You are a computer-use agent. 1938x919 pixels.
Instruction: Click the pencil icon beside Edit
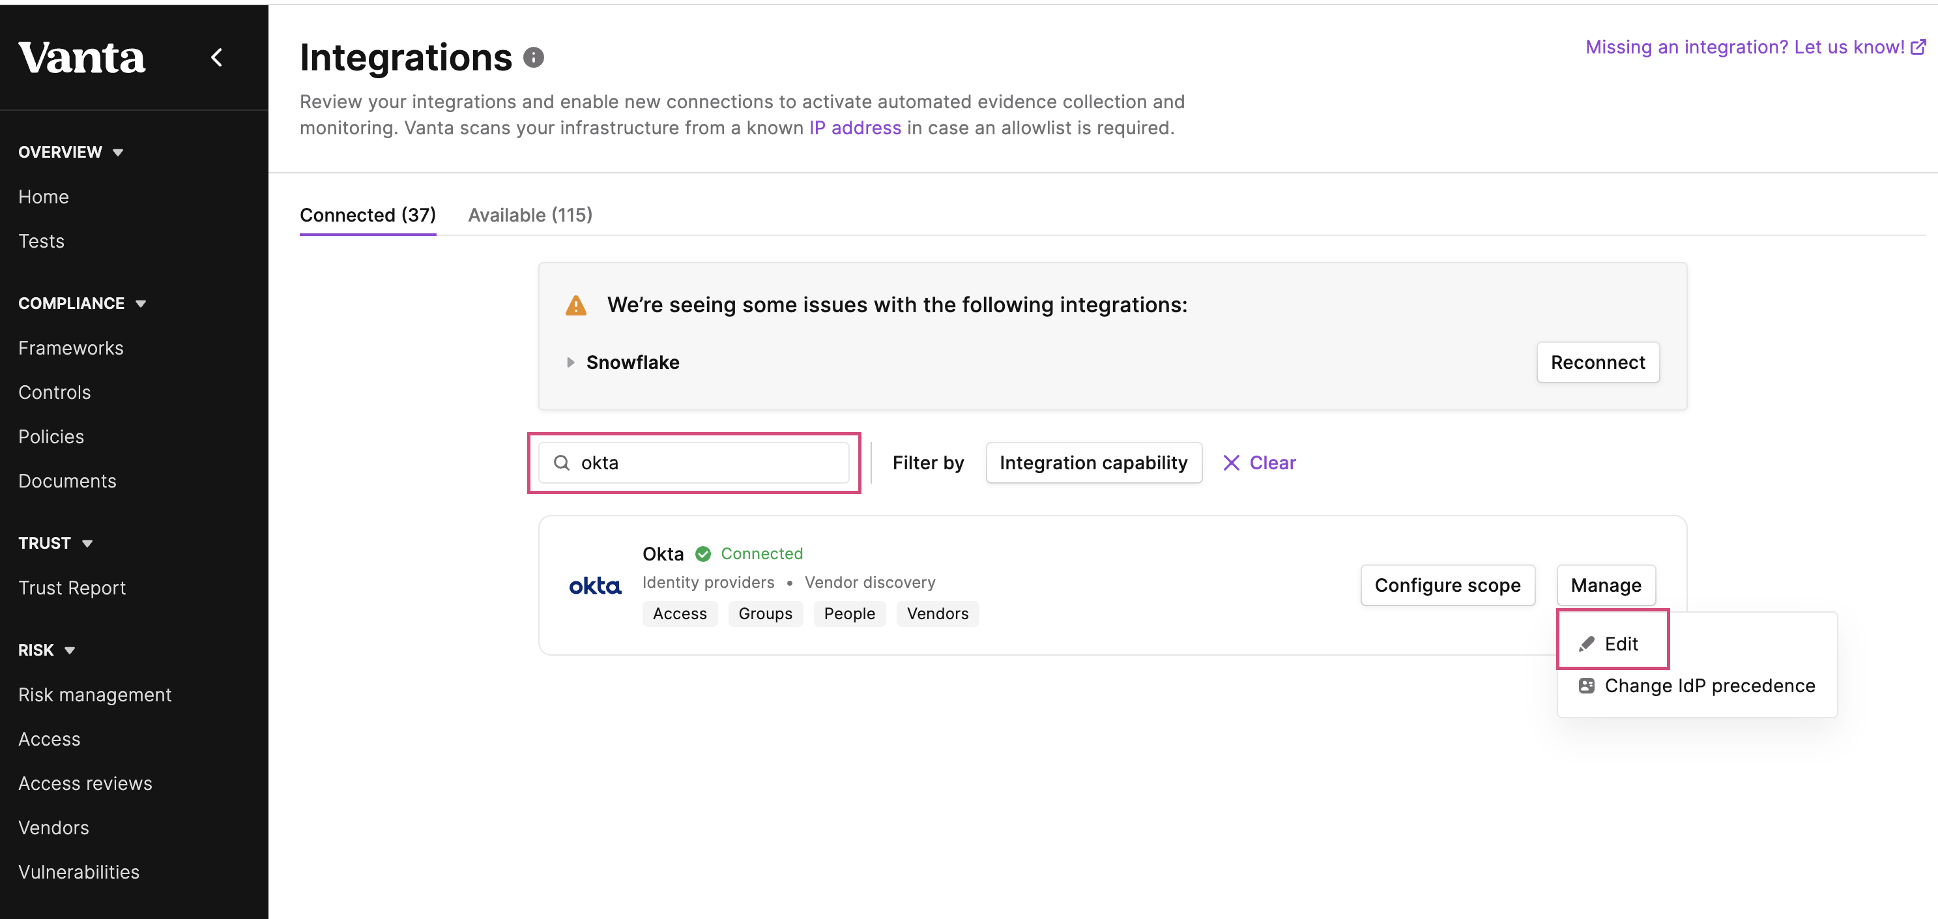pyautogui.click(x=1586, y=645)
